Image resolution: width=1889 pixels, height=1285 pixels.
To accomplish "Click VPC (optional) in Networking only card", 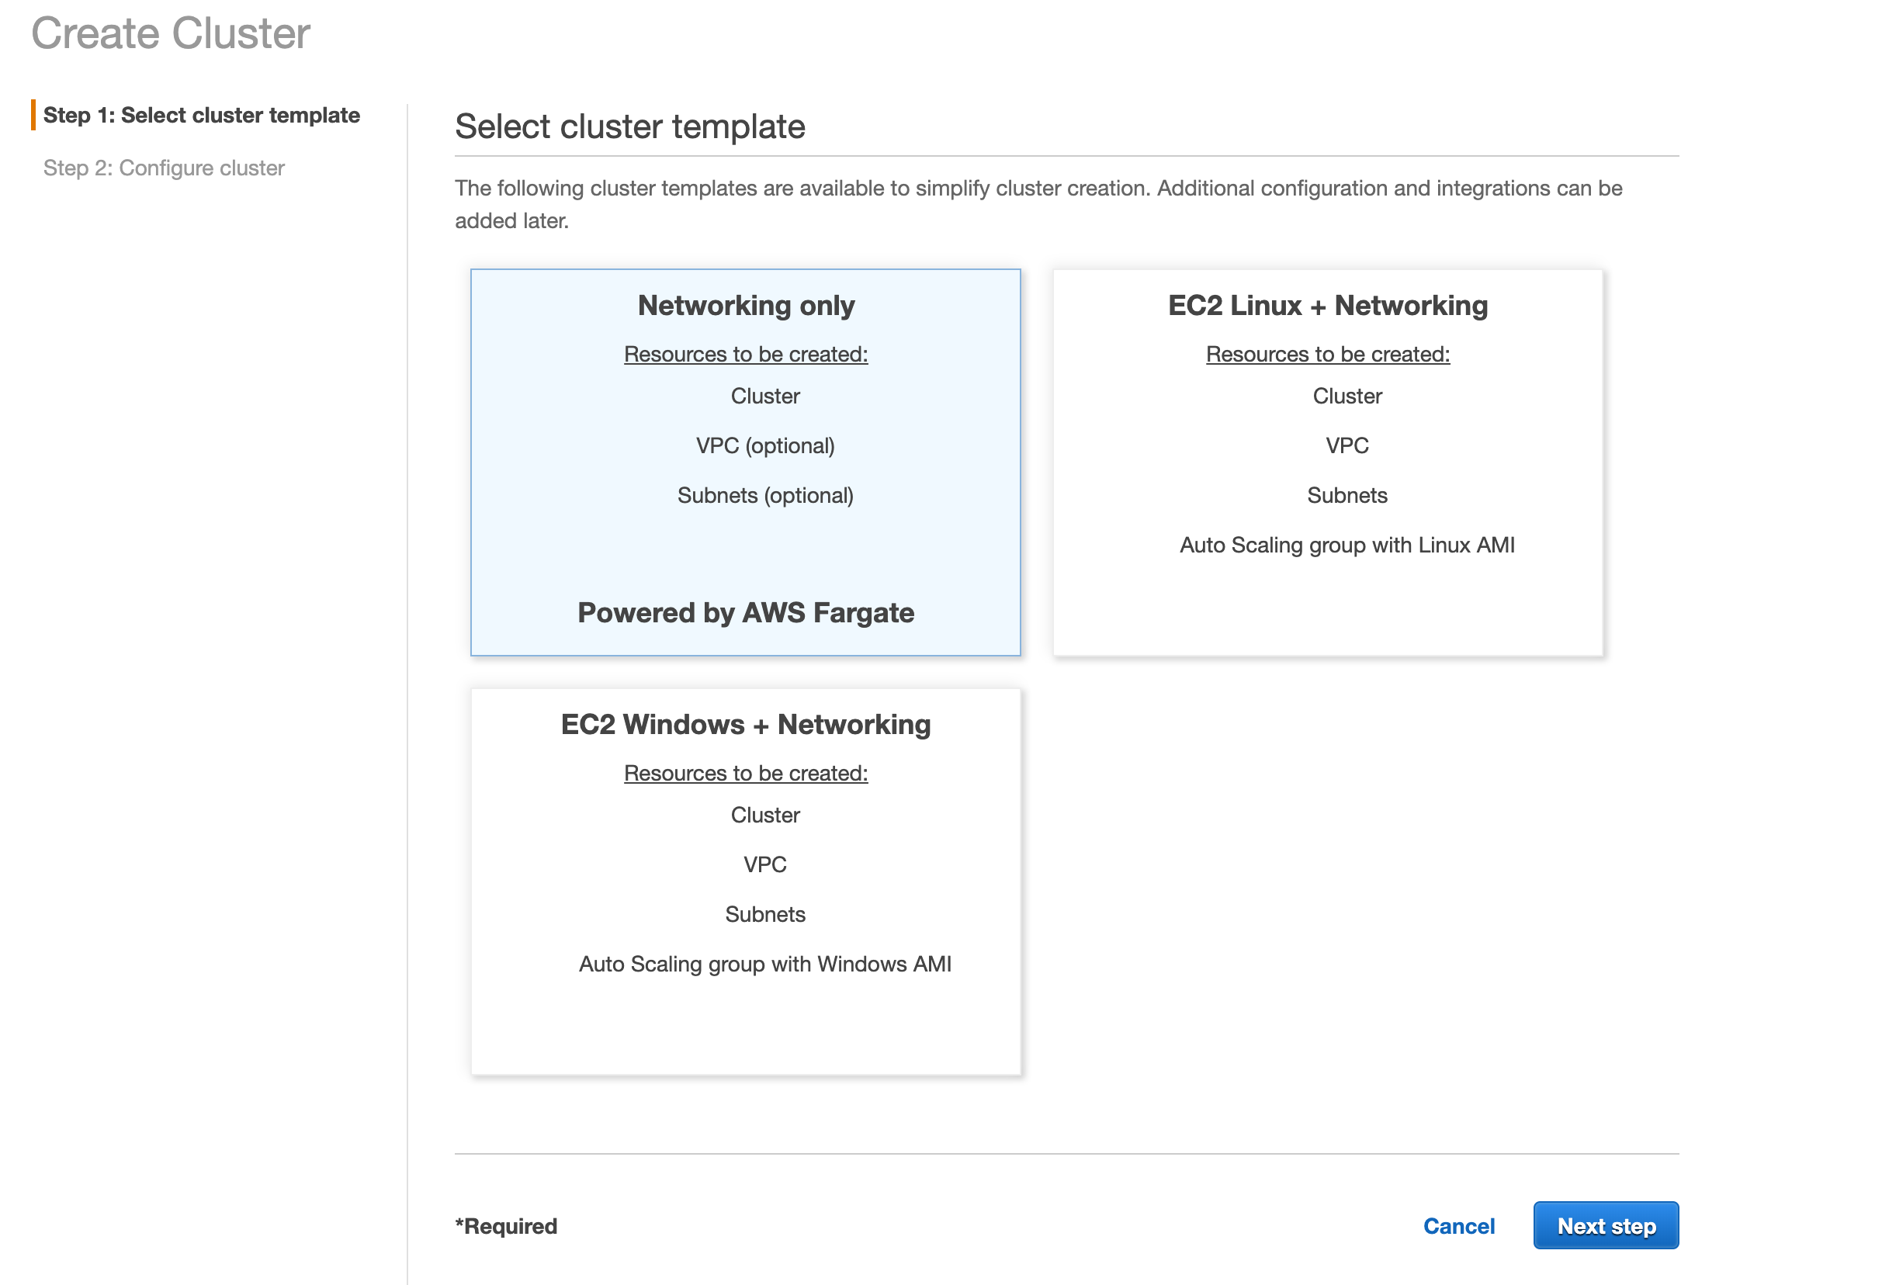I will tap(764, 445).
